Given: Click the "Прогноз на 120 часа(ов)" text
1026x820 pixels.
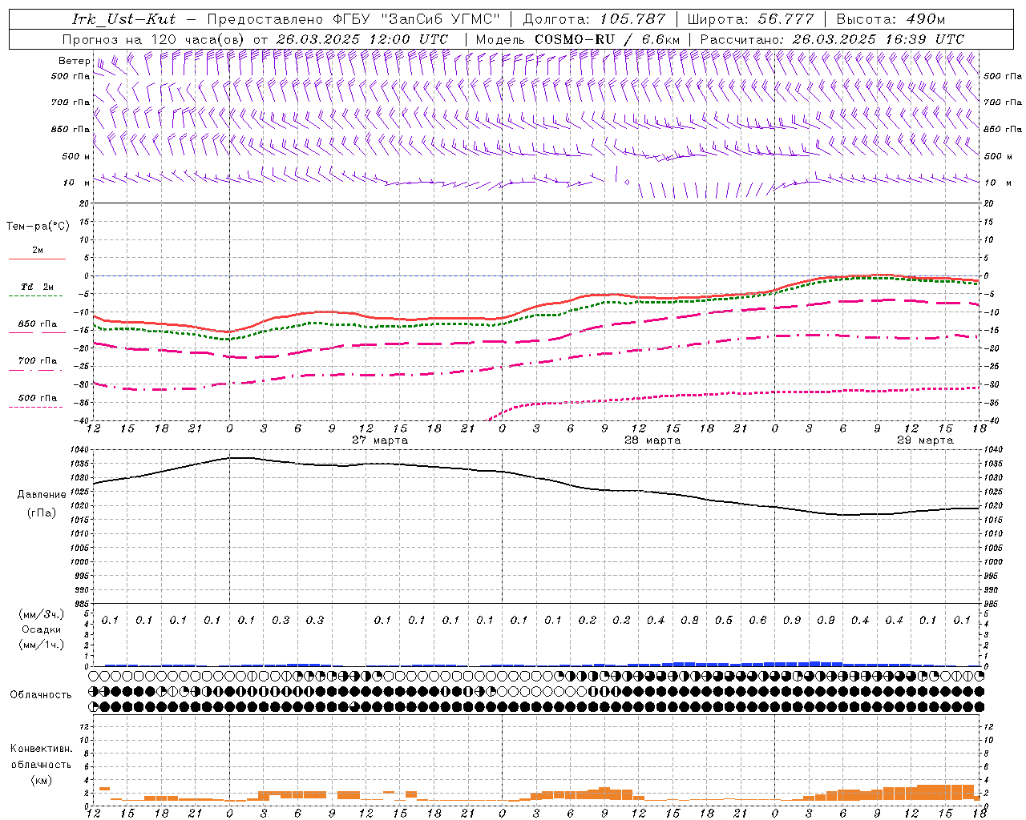Looking at the screenshot, I should click(154, 39).
